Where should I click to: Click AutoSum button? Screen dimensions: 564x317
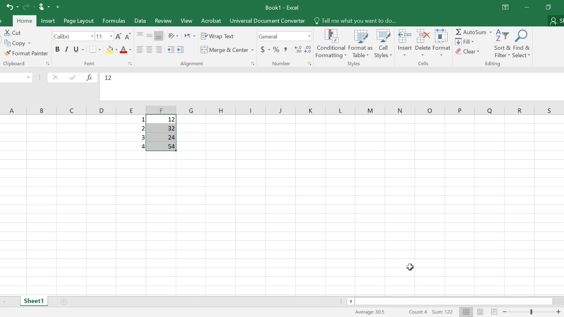point(471,32)
